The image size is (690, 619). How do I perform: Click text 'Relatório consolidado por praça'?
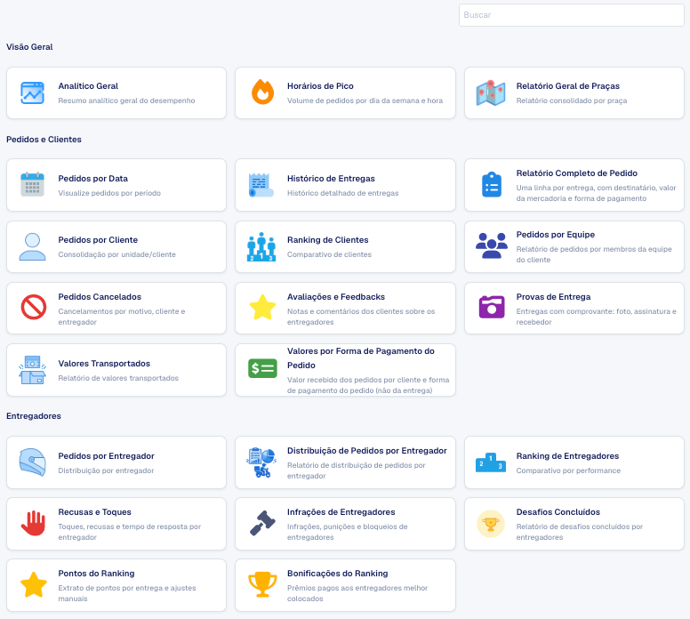point(571,100)
